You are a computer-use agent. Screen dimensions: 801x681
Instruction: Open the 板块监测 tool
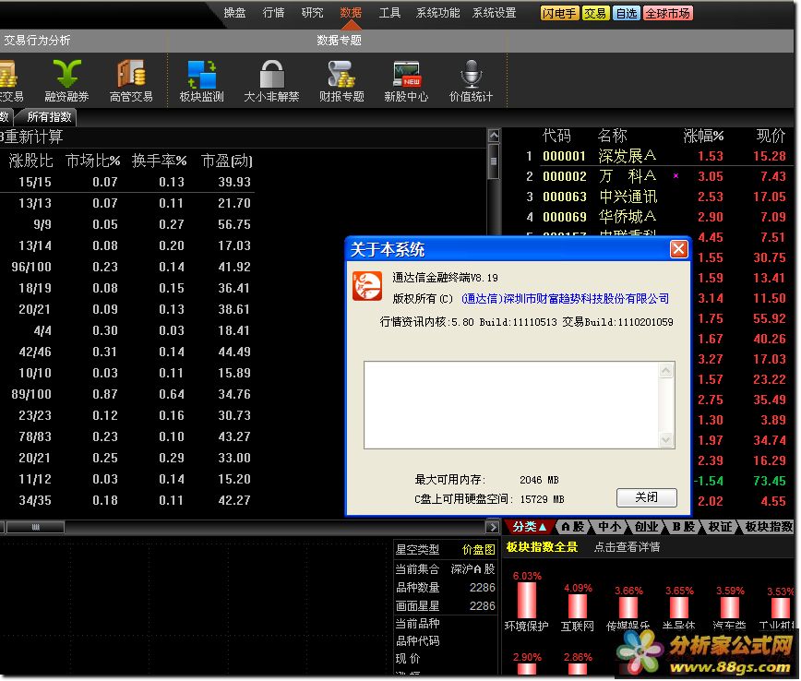click(202, 80)
